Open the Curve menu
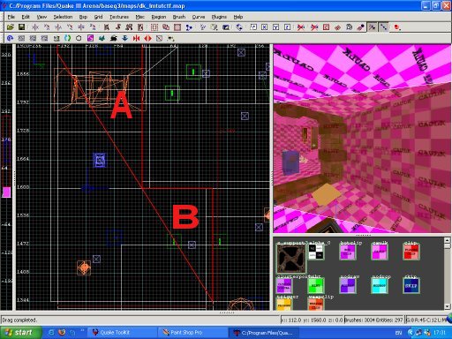 click(x=199, y=17)
